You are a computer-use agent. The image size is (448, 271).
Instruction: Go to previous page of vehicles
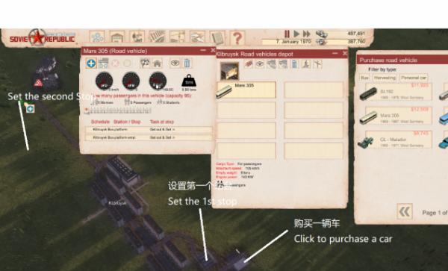pos(405,211)
